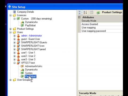This screenshot has width=128, height=96.
Task: Click the DynamicsAx icon under XPTEST\test
Action: (x=22, y=70)
